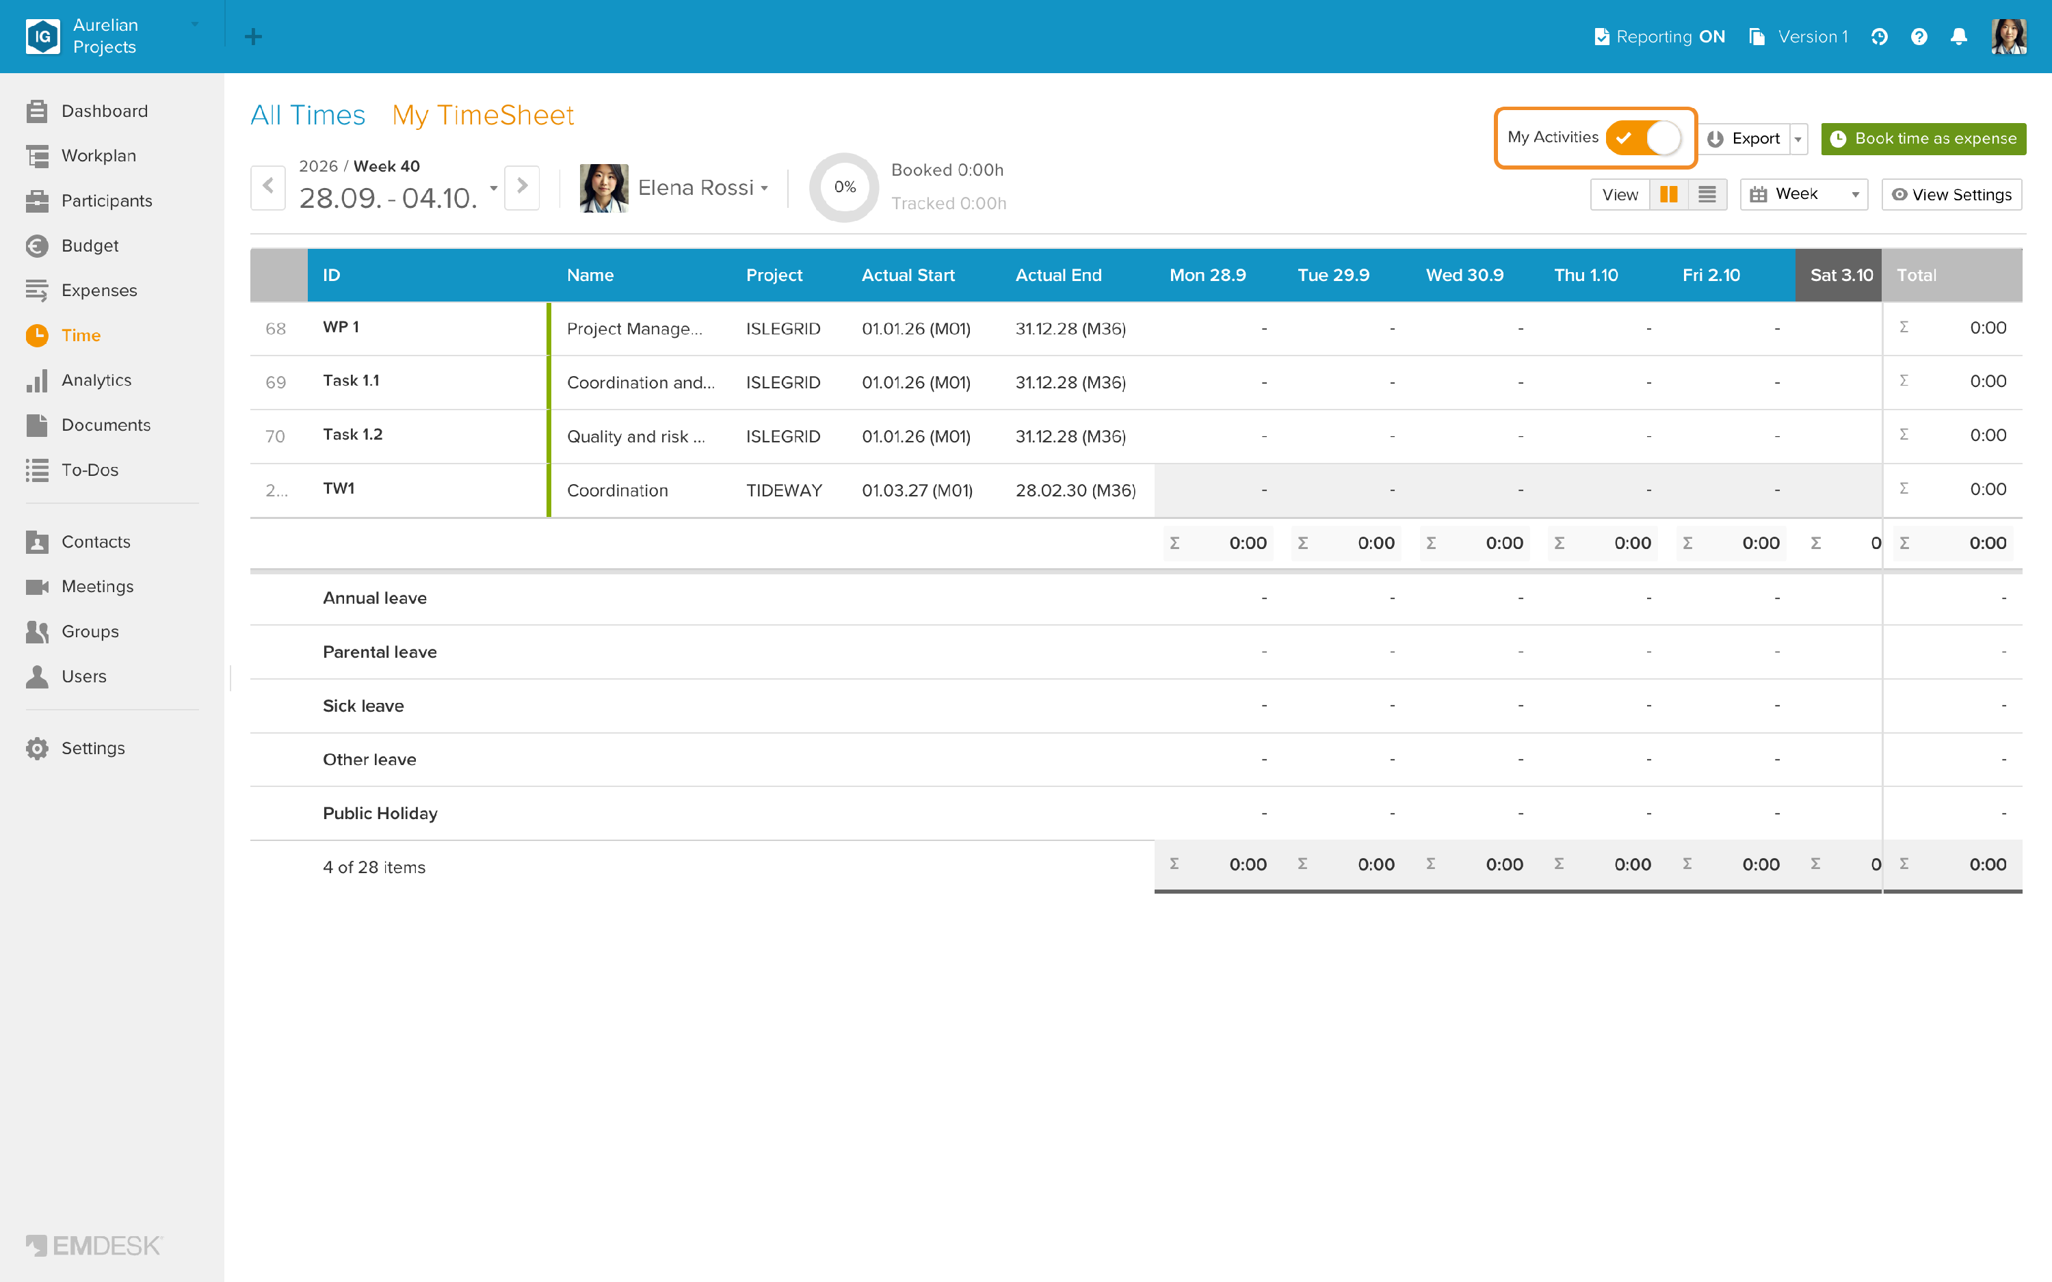Click the Mon 28.9 cell for WP 1
The width and height of the screenshot is (2052, 1282).
[x=1218, y=328]
